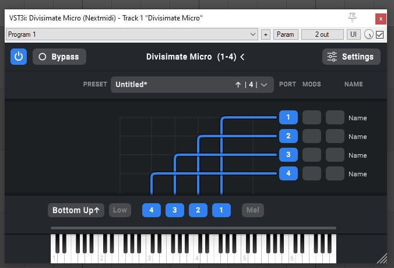Click the preset voice count 4
The width and height of the screenshot is (394, 268).
click(251, 85)
